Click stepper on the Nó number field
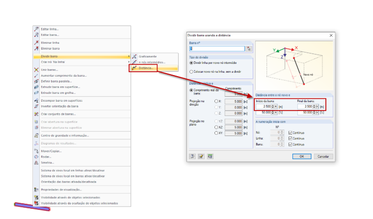This screenshot has width=373, height=219. coord(282,132)
